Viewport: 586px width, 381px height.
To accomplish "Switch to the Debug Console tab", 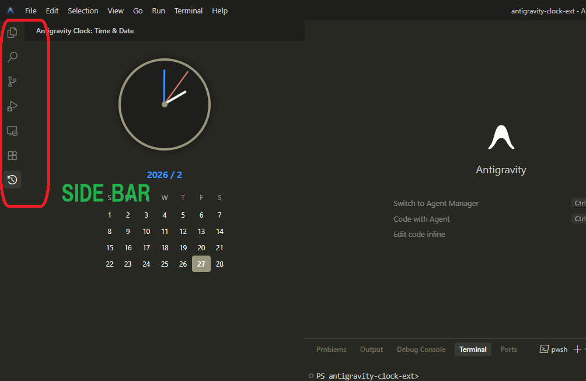I will 421,349.
